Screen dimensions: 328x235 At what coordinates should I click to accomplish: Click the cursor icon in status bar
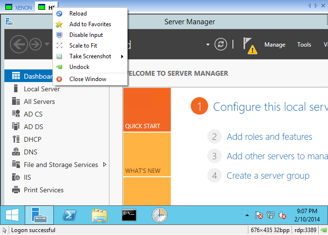click(4, 230)
